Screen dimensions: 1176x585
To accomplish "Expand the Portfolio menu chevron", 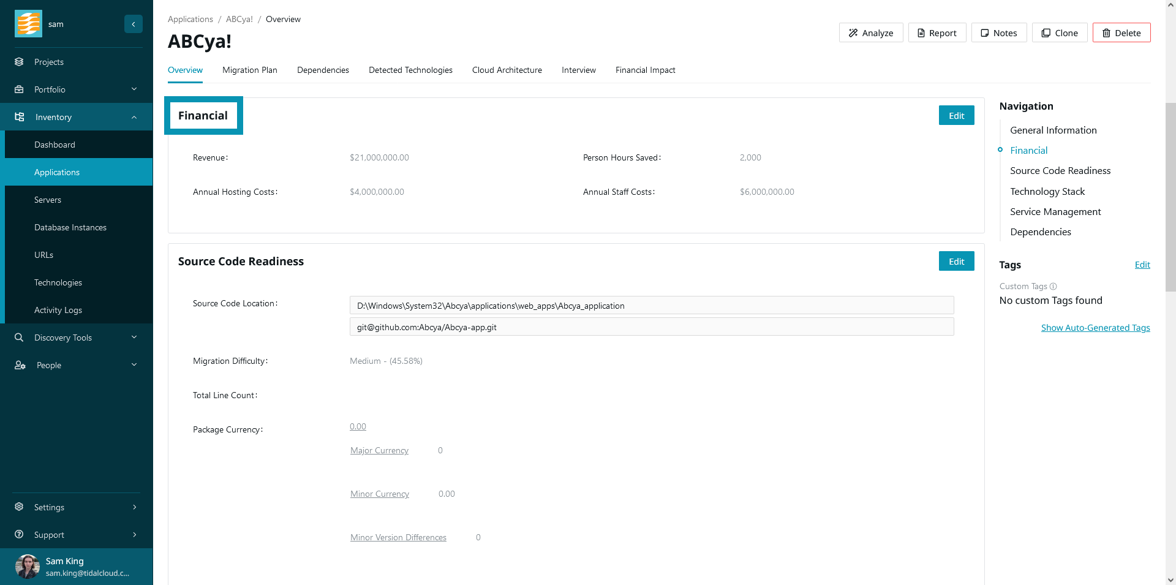I will 134,89.
